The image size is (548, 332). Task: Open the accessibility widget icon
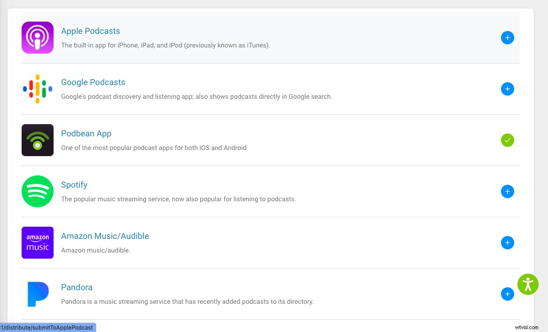[528, 284]
